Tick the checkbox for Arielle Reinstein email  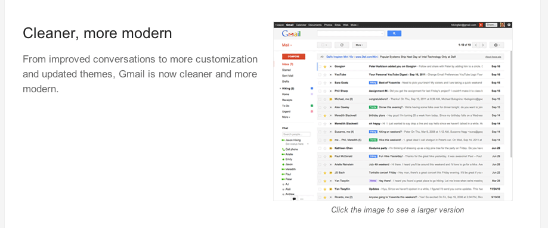320,164
